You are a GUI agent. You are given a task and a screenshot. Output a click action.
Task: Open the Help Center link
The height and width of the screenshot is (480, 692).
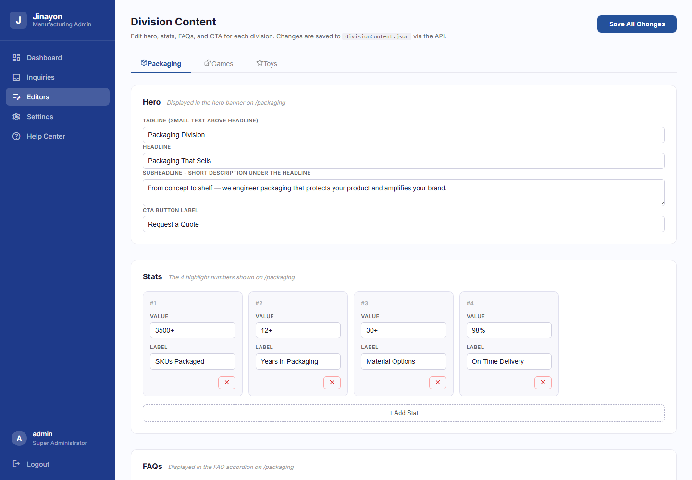[58, 136]
